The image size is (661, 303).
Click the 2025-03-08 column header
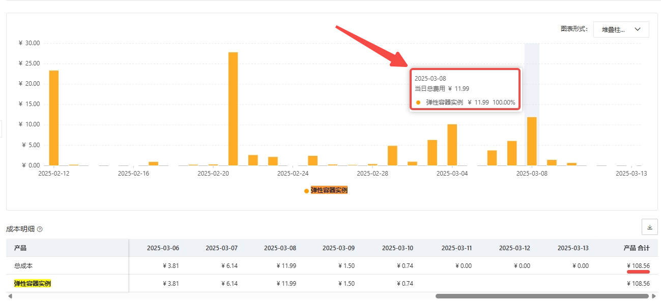pos(280,248)
